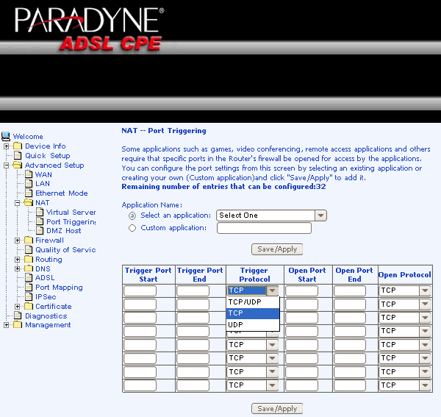Expand the Device Info tree node

pyautogui.click(x=7, y=146)
